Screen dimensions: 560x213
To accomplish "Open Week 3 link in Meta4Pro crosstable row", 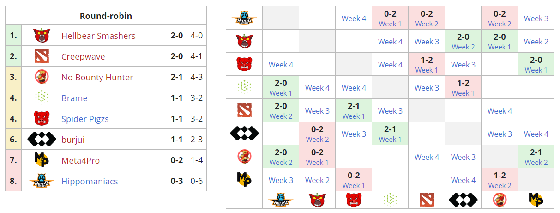I will pos(281,180).
